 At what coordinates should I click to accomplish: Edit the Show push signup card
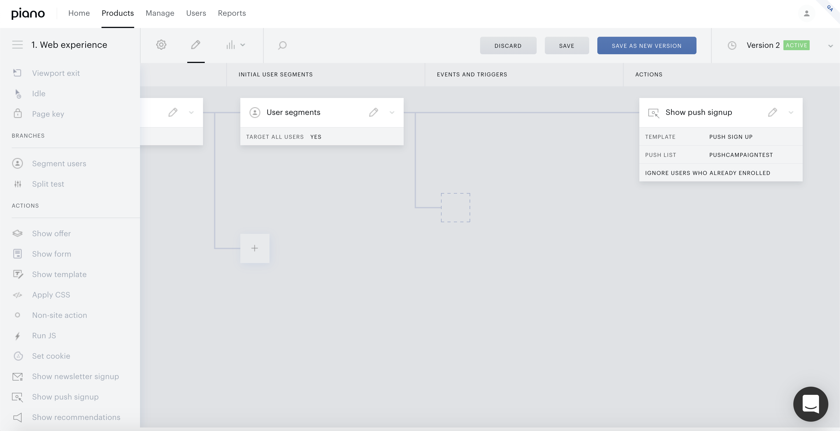coord(773,113)
